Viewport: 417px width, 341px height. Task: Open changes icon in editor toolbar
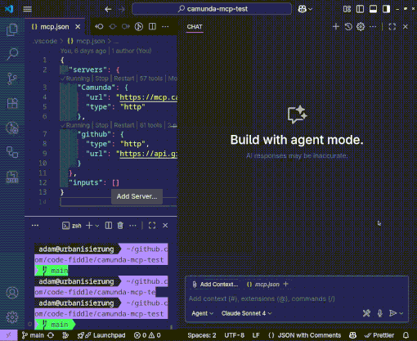(139, 26)
